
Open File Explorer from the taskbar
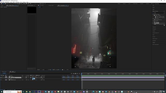tap(26, 92)
